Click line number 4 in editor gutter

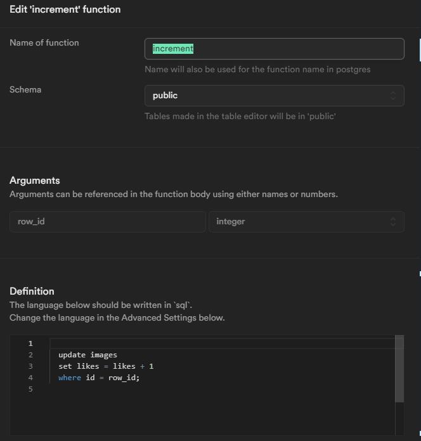[30, 378]
